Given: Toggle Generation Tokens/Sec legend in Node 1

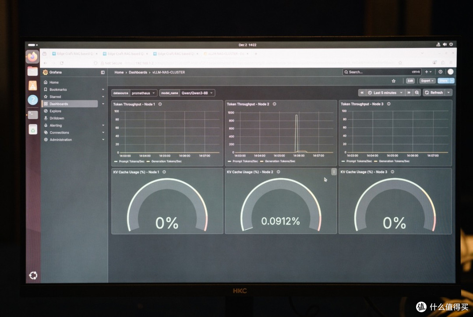Looking at the screenshot, I should [166, 161].
